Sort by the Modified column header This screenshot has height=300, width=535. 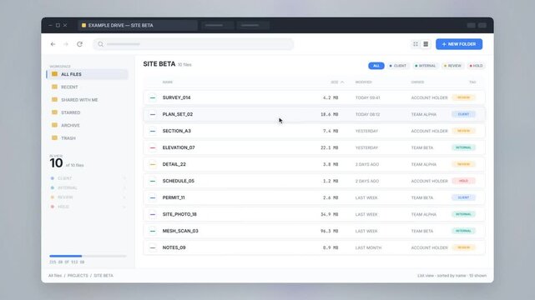click(x=363, y=82)
